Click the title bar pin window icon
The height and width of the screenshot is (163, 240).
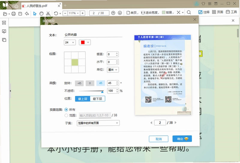216,4
